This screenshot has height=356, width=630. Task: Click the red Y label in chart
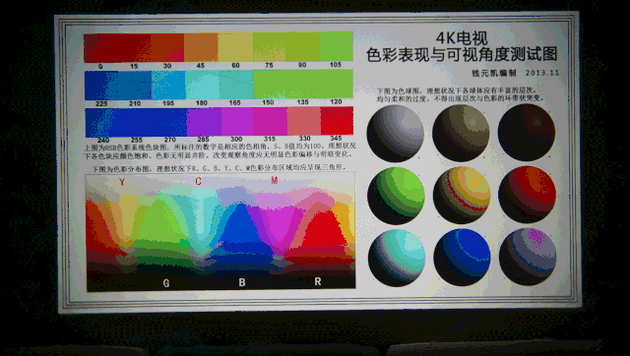(x=122, y=182)
